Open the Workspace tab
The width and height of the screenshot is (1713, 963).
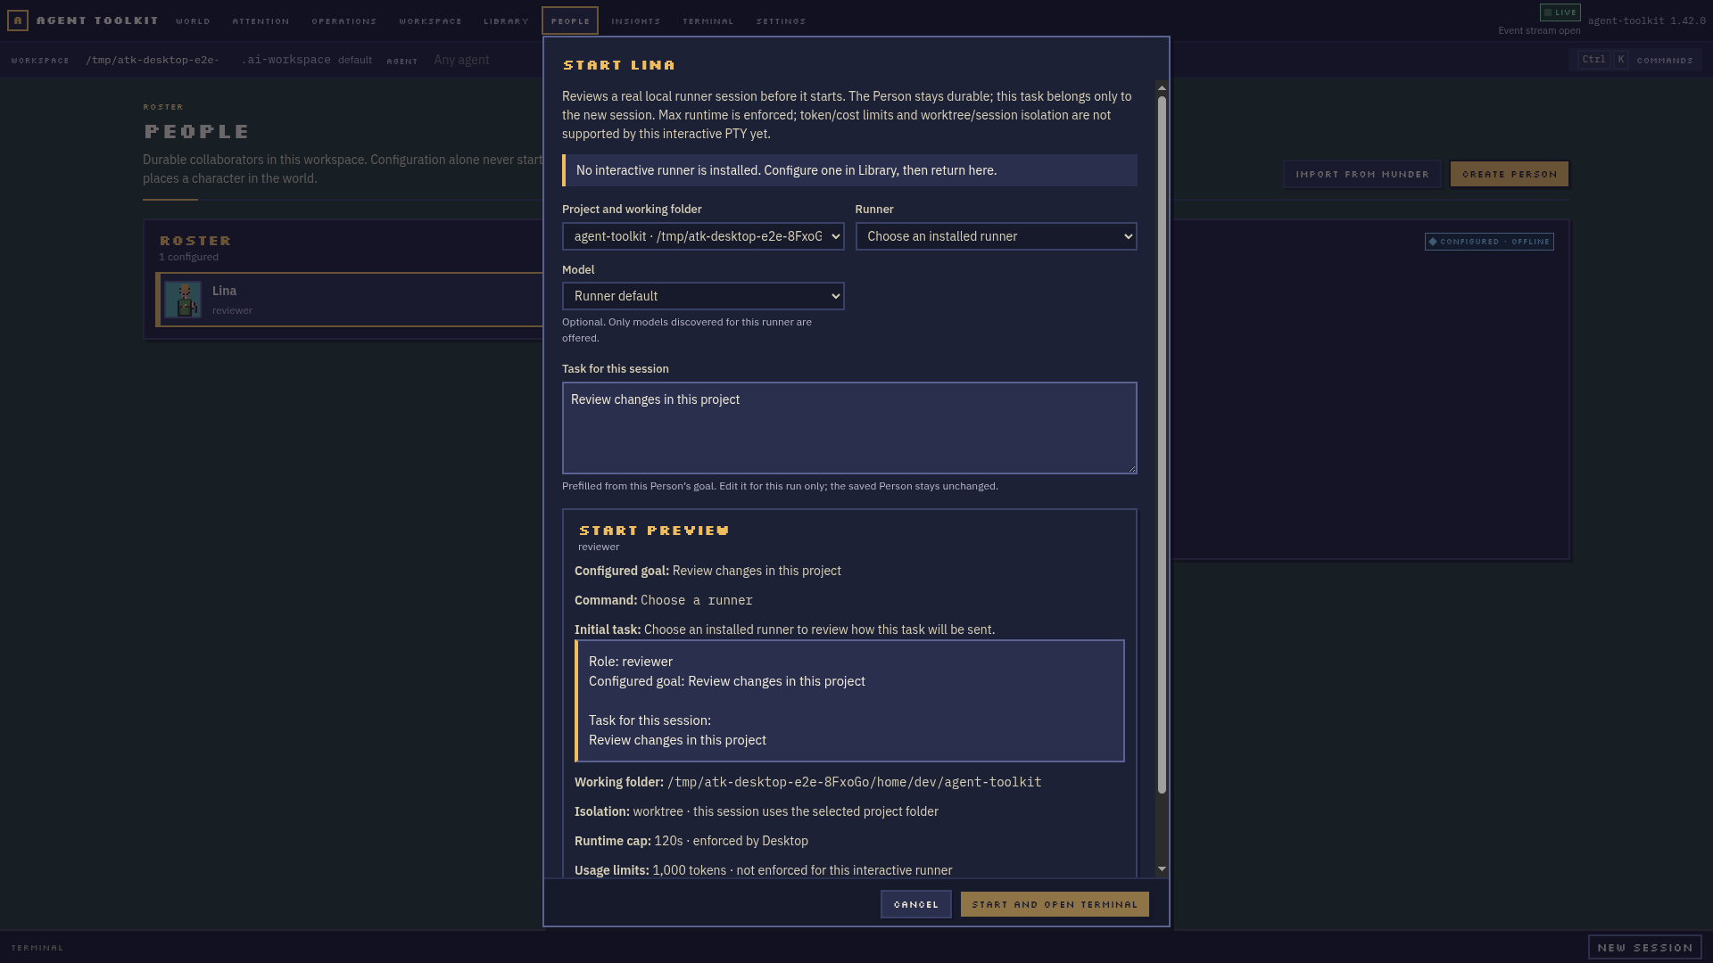coord(430,21)
